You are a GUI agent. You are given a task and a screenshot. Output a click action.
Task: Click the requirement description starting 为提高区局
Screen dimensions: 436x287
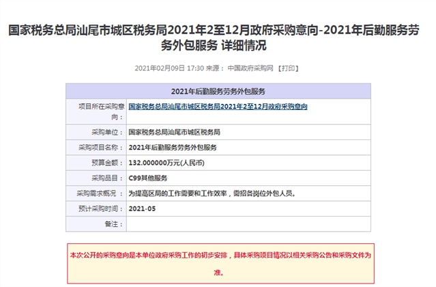tap(212, 193)
